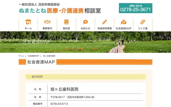Image resolution: width=171 pixels, height=107 pixels.
Task: Select the 資料室 menu label
Action: click(x=66, y=28)
